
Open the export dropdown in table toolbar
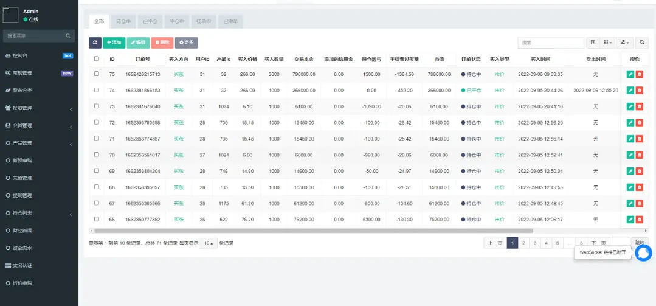[624, 43]
